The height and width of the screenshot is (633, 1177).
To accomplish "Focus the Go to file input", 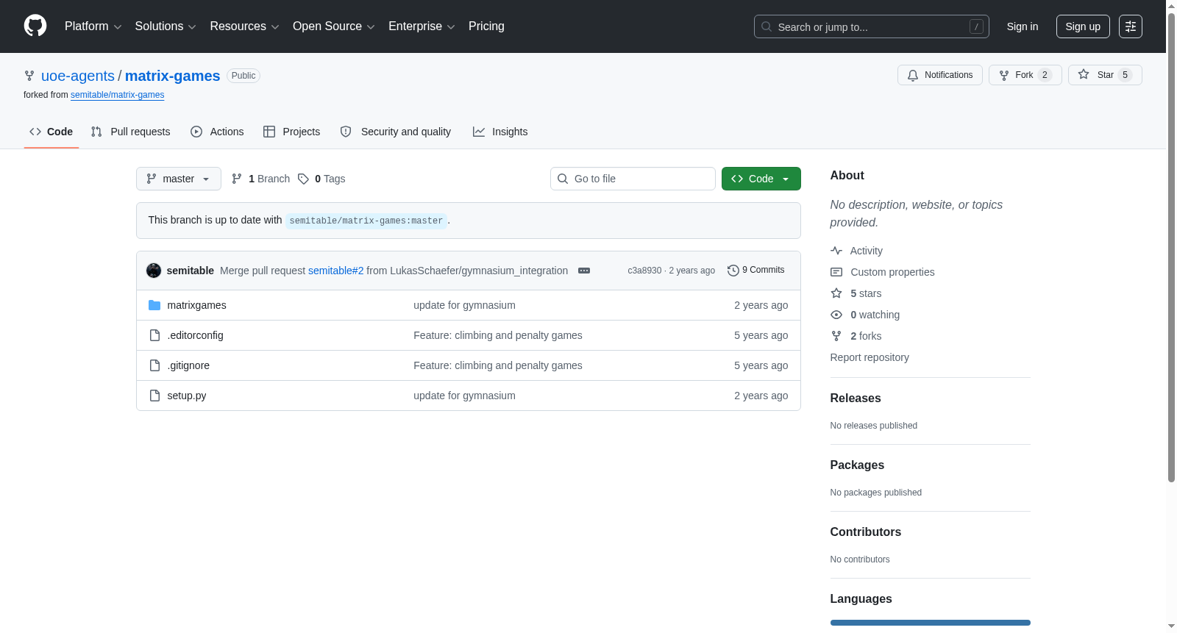I will click(x=633, y=179).
